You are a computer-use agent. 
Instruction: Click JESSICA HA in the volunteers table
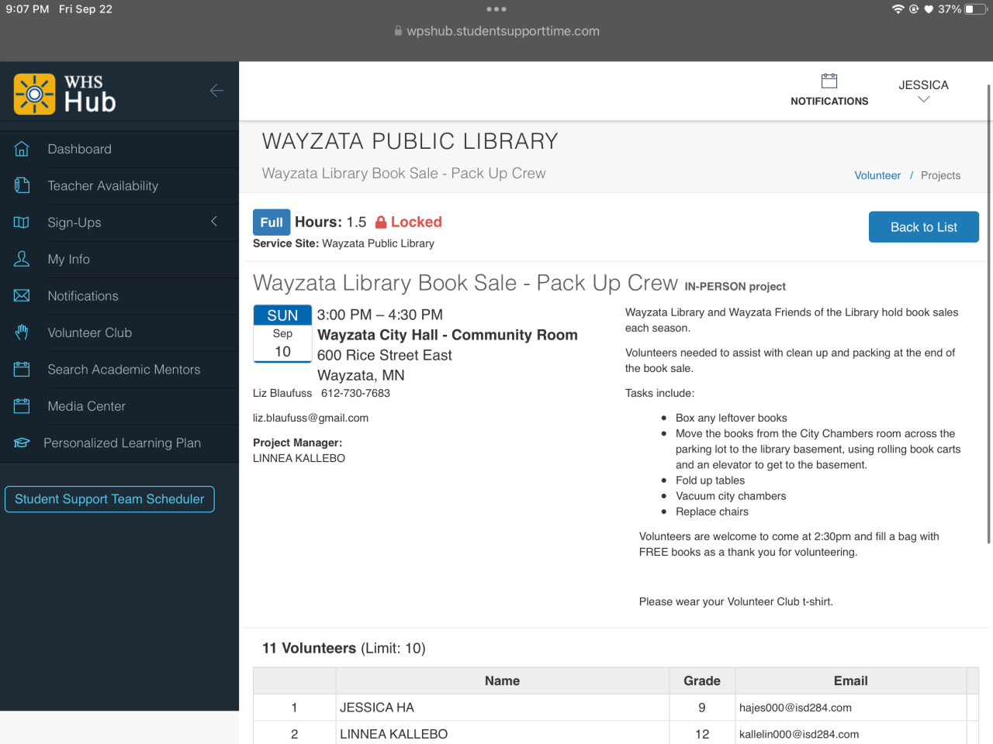point(377,708)
